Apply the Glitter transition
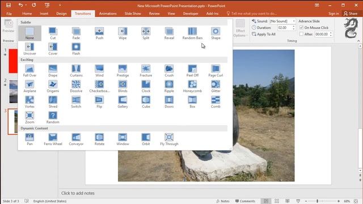This screenshot has width=363, height=204. (216, 86)
